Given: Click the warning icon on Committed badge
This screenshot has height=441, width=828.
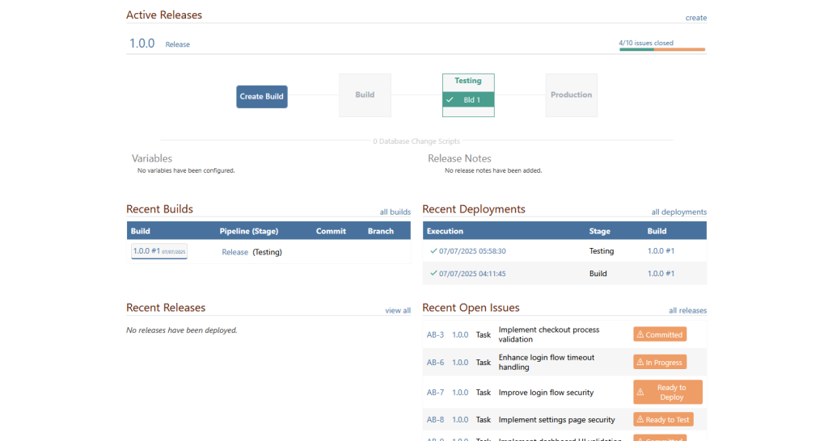Looking at the screenshot, I should pyautogui.click(x=640, y=334).
